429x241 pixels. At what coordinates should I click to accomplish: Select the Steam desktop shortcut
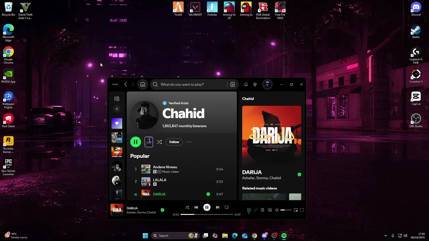(x=416, y=32)
